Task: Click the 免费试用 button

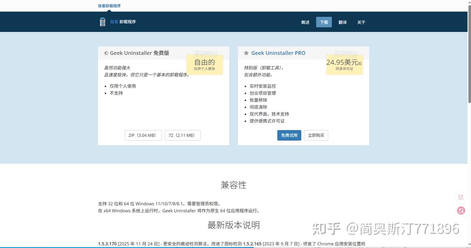Action: [289, 135]
